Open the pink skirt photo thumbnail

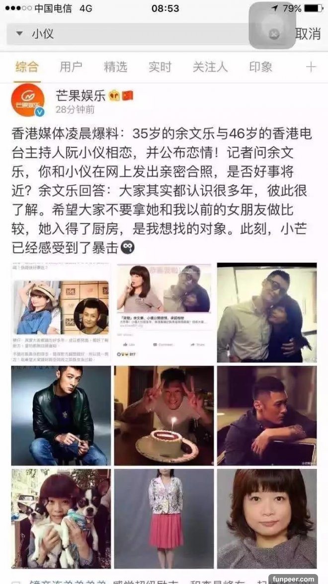[164, 518]
